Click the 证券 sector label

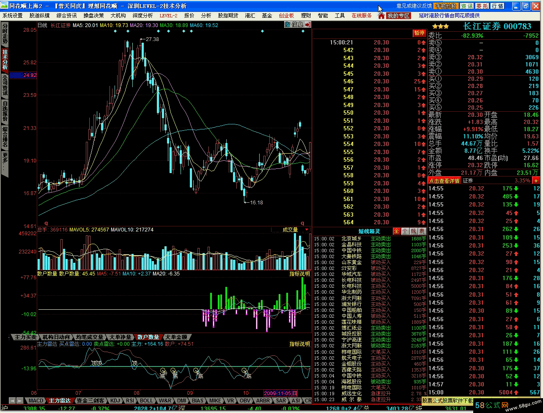point(468,181)
